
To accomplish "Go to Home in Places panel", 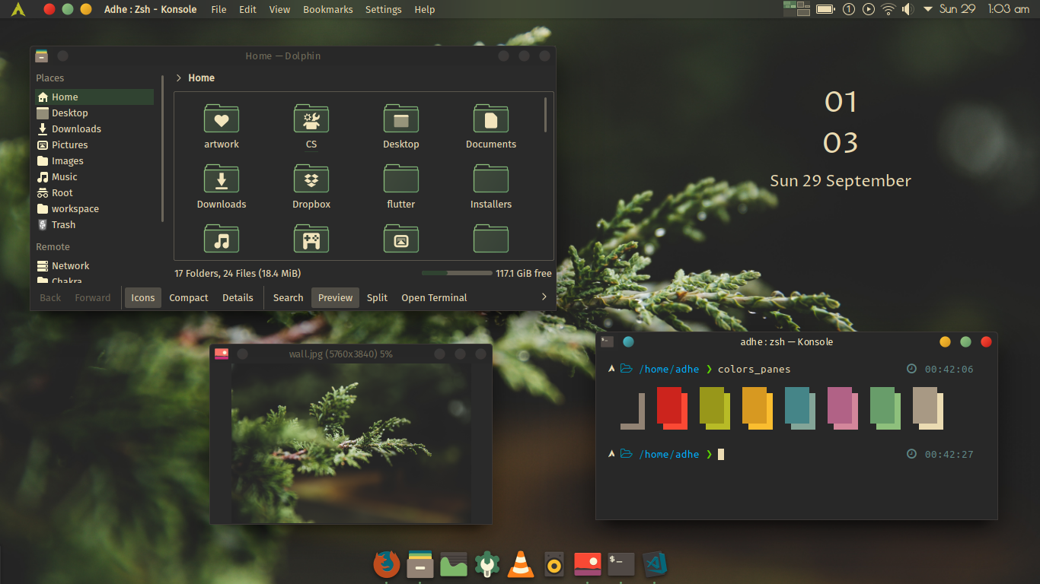I will tap(94, 97).
